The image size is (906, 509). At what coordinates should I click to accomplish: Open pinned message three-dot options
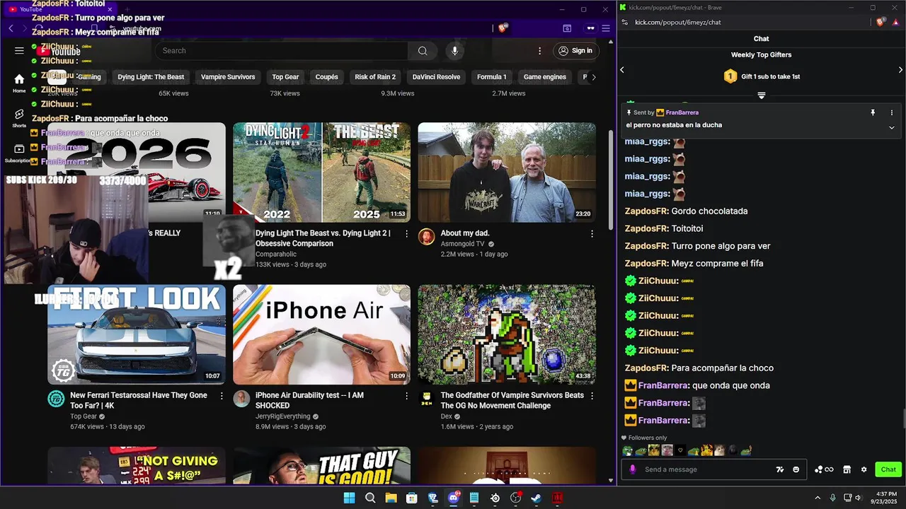(892, 112)
